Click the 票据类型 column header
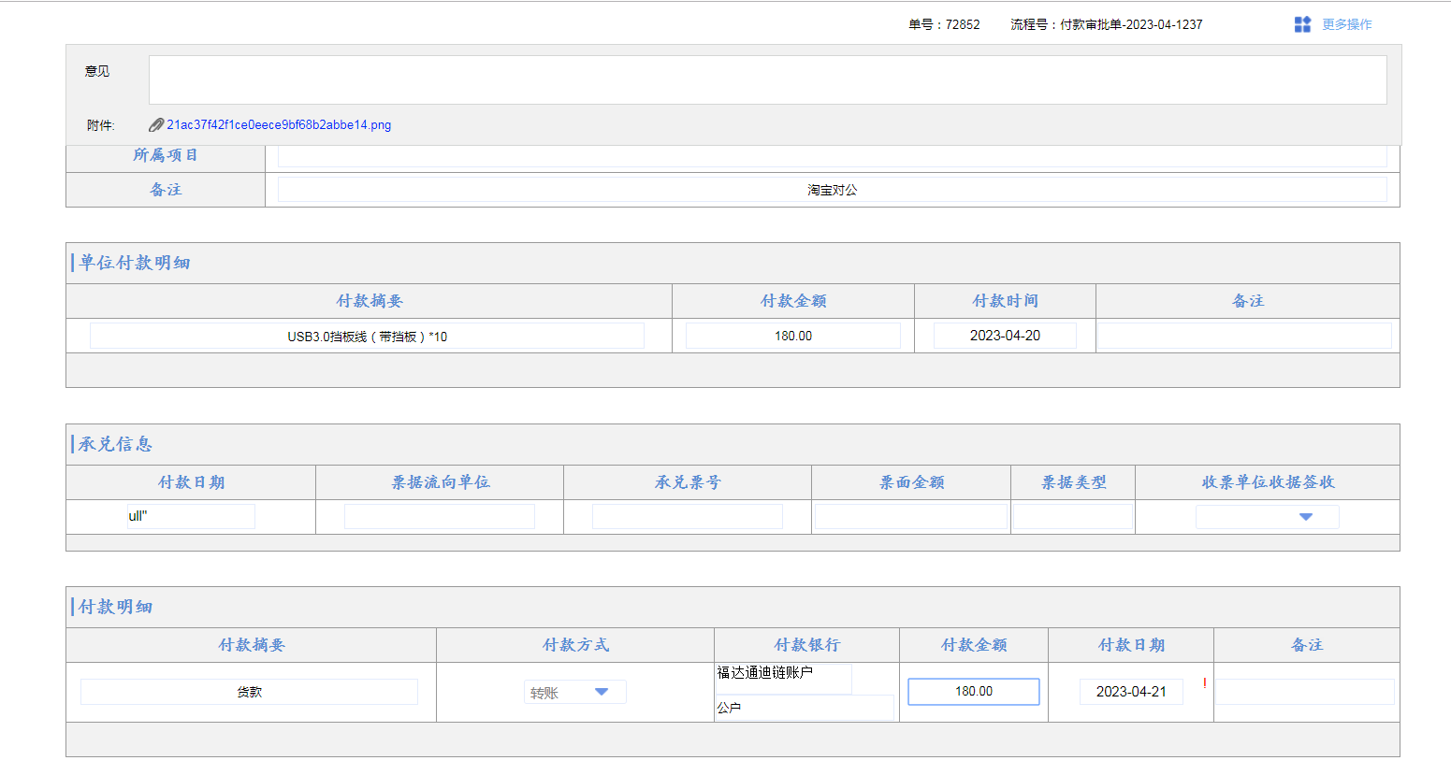 click(x=1073, y=482)
